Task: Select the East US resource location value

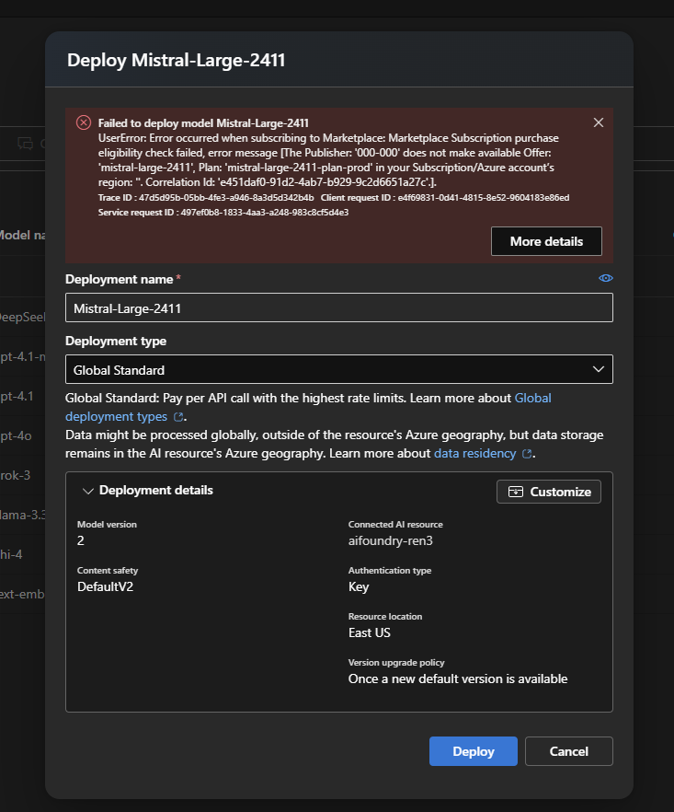Action: tap(370, 632)
